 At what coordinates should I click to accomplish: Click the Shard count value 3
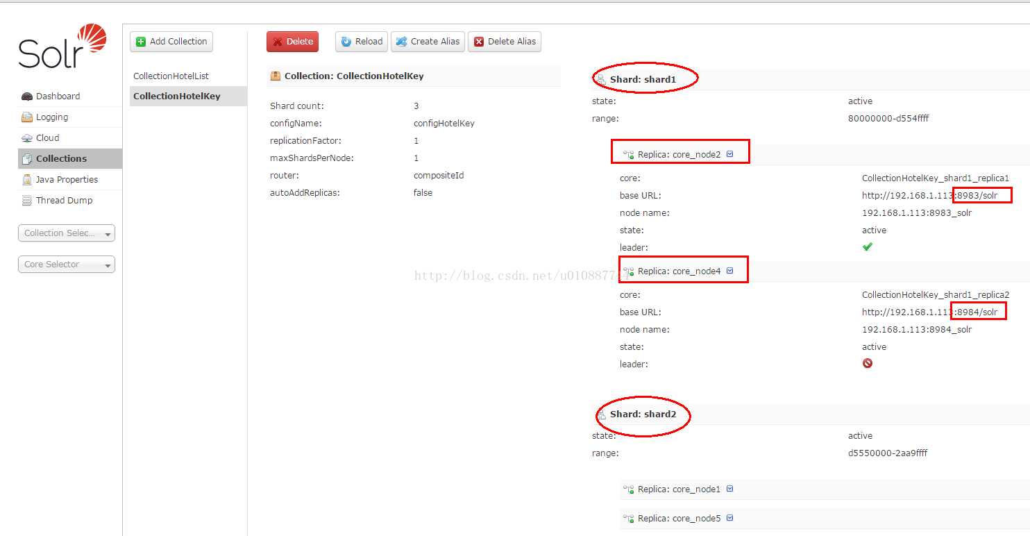tap(416, 106)
